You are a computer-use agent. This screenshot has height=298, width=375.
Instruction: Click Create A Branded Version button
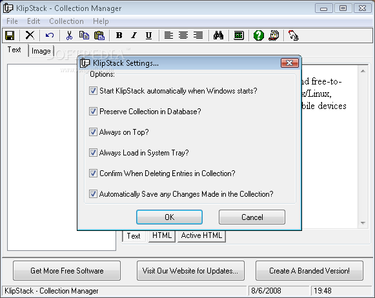[x=309, y=271]
